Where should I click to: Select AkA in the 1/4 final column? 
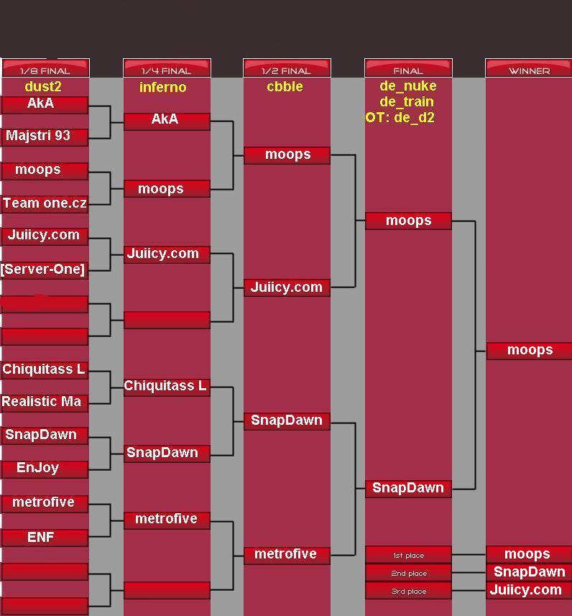(x=167, y=121)
